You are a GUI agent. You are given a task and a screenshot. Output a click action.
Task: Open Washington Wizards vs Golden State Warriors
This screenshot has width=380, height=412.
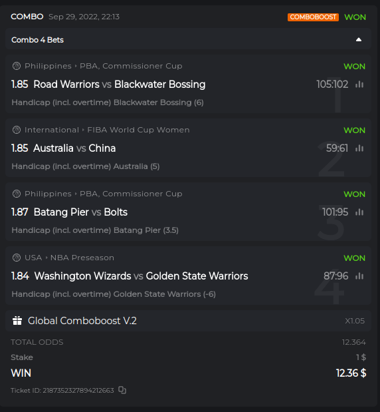(141, 276)
